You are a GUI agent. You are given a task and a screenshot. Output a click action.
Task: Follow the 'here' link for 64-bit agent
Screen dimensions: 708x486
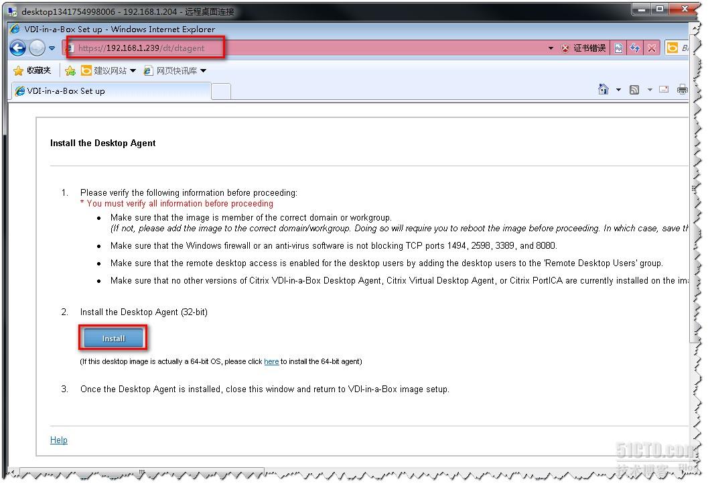[271, 362]
